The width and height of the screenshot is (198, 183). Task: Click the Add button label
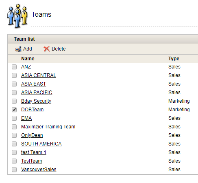click(28, 49)
